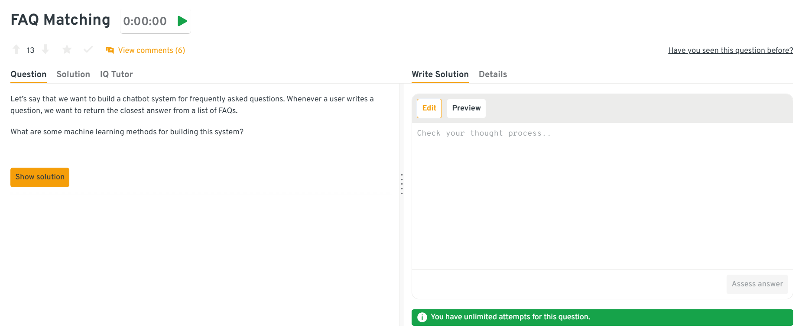Open the IQ Tutor tab
Screen dimensions: 805x334
[116, 74]
